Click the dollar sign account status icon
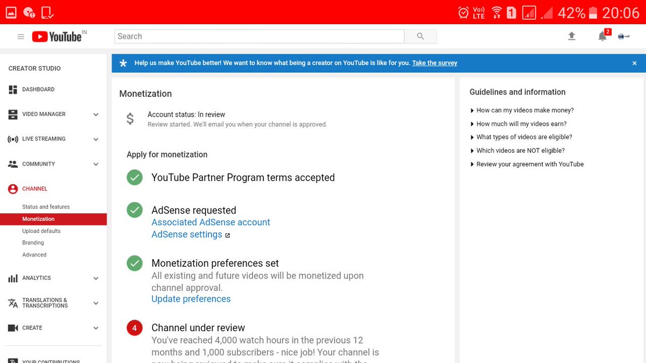The image size is (646, 363). pos(130,119)
